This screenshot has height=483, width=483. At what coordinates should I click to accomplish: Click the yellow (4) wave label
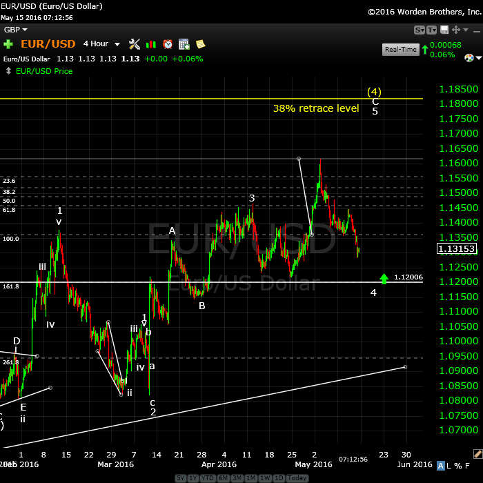(x=374, y=92)
